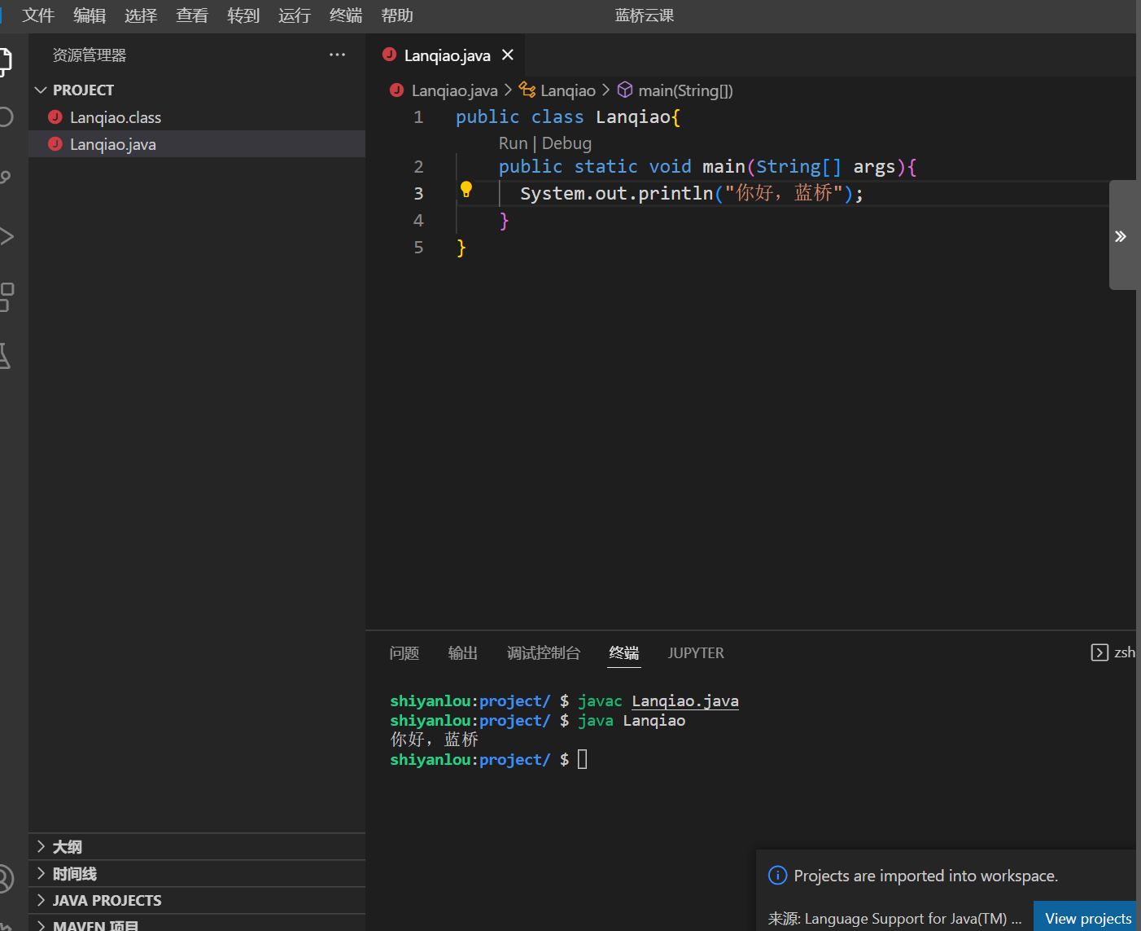Open the 终端 menu in menu bar
1141x931 pixels.
(346, 15)
